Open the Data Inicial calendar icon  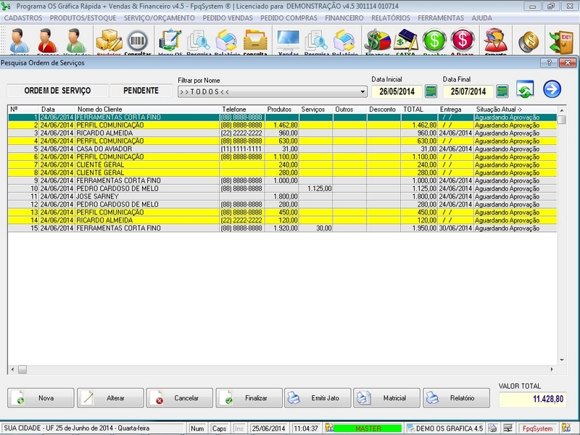click(431, 91)
